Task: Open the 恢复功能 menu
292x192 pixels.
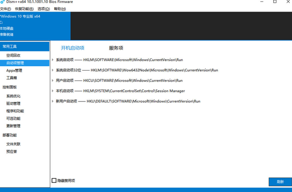Action: pos(24,9)
